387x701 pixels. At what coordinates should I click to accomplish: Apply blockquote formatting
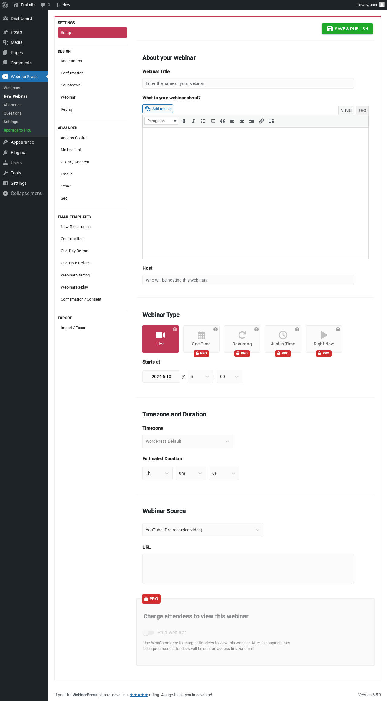pos(223,121)
